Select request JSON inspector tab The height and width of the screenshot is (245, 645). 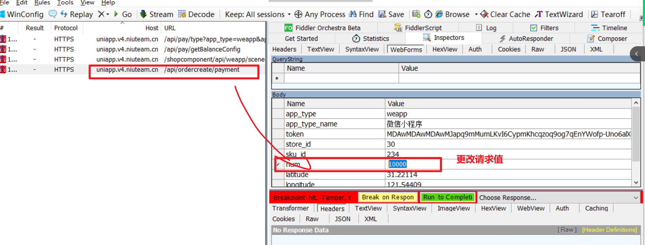[x=568, y=49]
